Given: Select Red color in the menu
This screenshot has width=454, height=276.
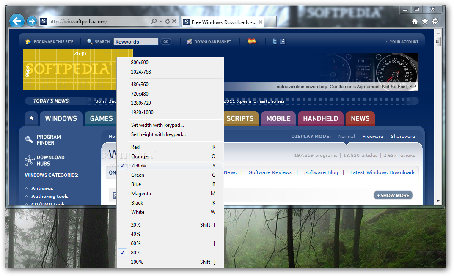Looking at the screenshot, I should (x=170, y=147).
